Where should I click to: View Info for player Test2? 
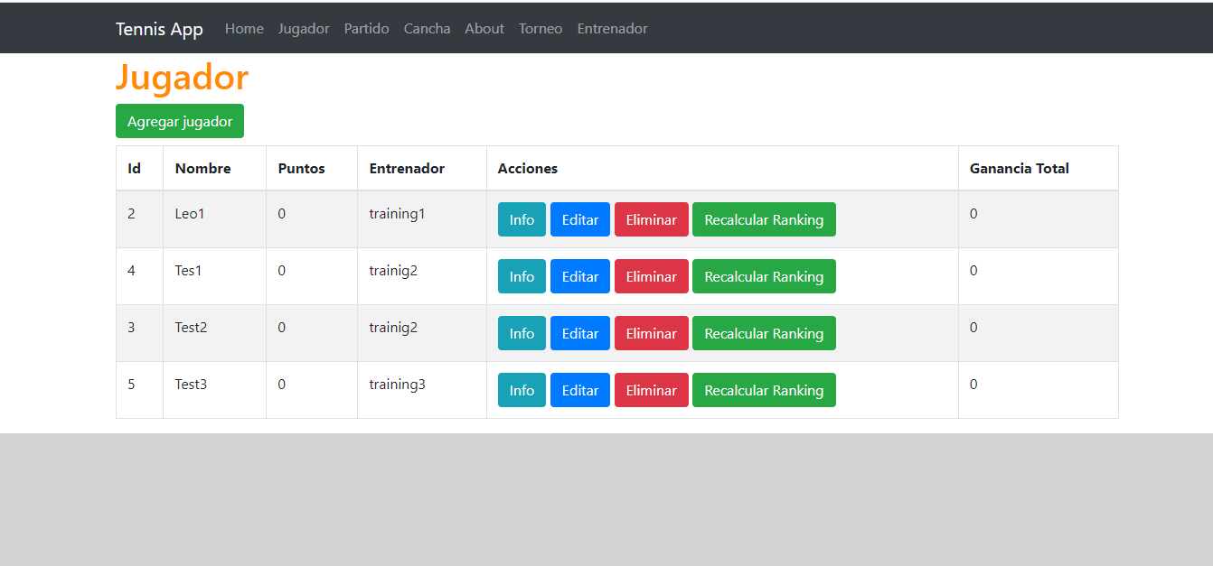(x=522, y=333)
